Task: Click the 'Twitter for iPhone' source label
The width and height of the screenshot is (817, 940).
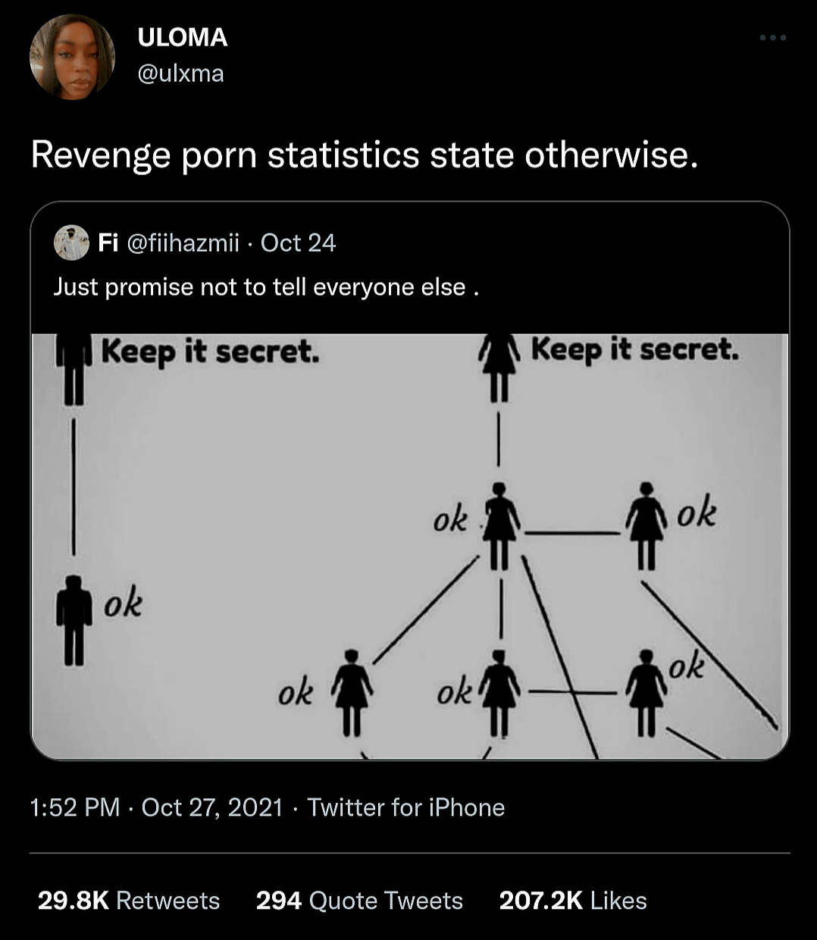Action: (406, 807)
